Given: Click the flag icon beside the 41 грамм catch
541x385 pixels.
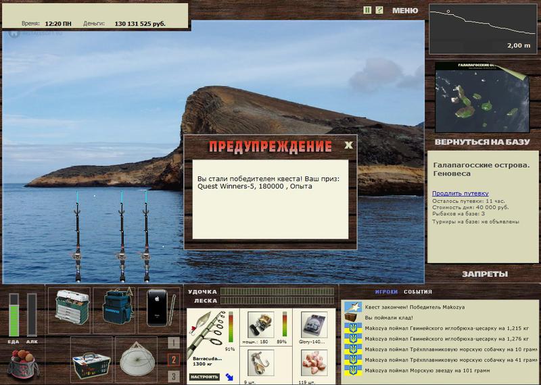Looking at the screenshot, I should (x=353, y=360).
